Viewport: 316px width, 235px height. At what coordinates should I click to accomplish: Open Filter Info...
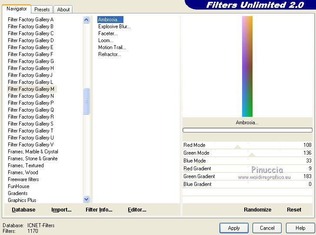click(99, 210)
